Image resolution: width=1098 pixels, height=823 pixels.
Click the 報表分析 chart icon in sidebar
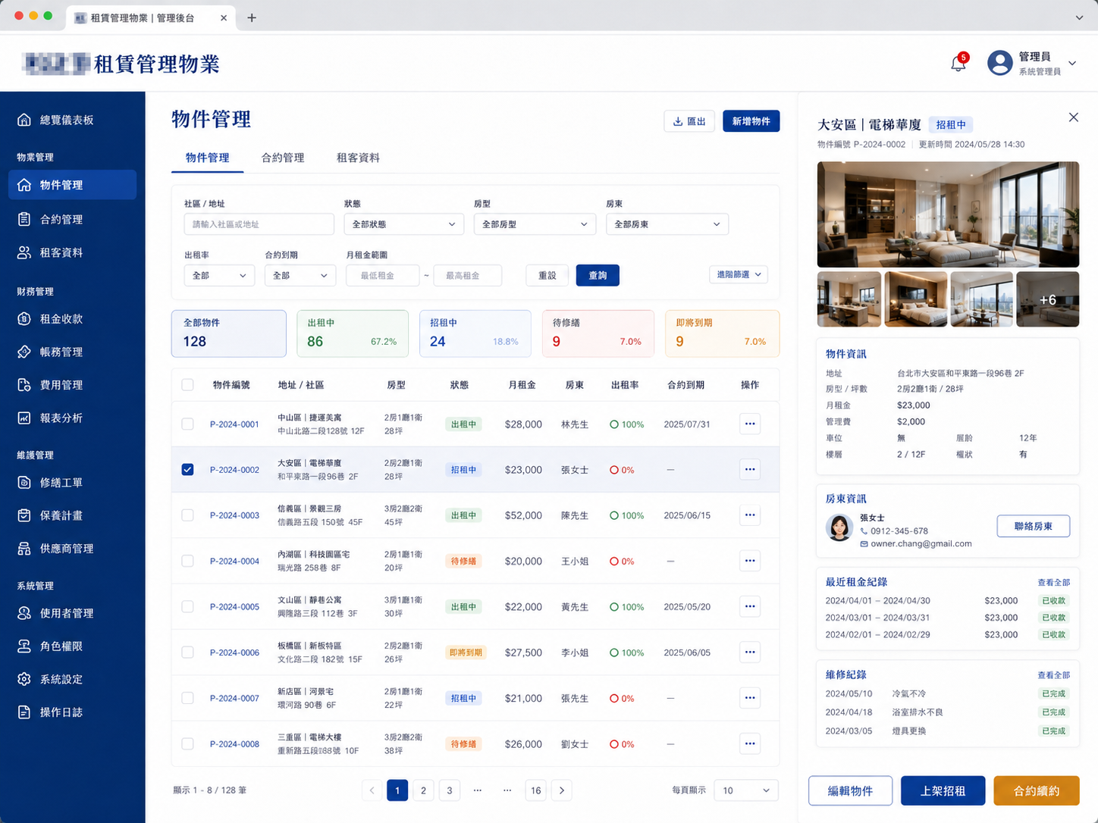point(24,418)
